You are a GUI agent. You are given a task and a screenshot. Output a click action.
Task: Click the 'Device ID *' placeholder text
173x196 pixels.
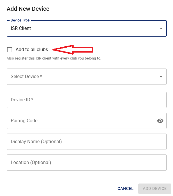(22, 100)
